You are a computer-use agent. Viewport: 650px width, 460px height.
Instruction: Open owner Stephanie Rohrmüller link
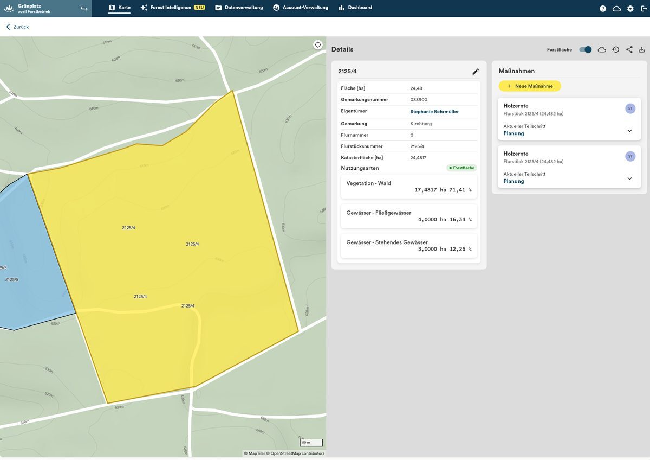coord(434,112)
